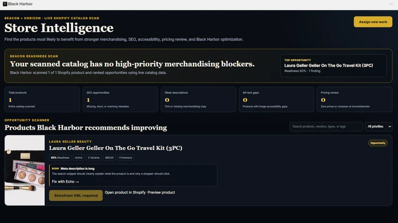Click the Opportunity badge on product card
398x223 pixels.
378,143
